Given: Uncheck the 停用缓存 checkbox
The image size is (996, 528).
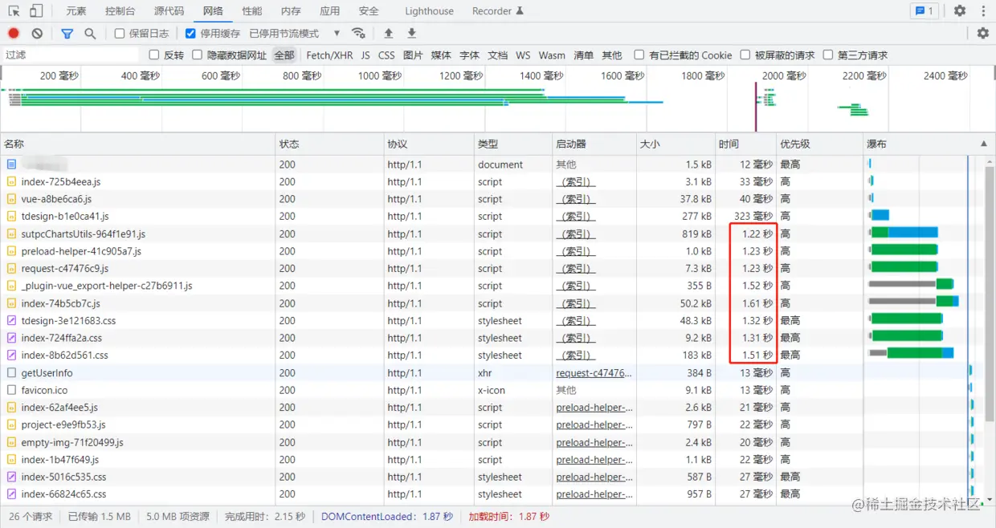Looking at the screenshot, I should tap(190, 34).
